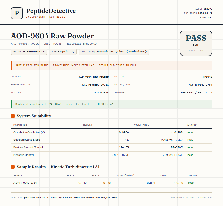Click the ACCEPTANCE column header
This screenshot has height=206, width=223.
(x=141, y=125)
